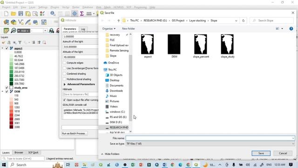Collapse the aspect layer legend
The height and width of the screenshot is (168, 298).
point(2,48)
